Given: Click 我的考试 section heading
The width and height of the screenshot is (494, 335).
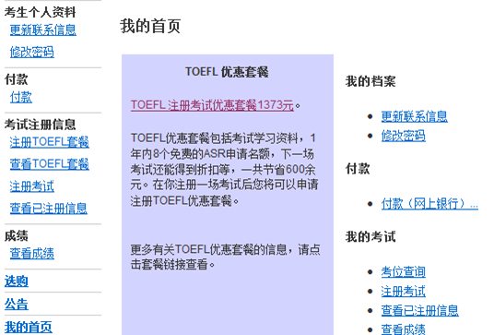Looking at the screenshot, I should (x=370, y=237).
